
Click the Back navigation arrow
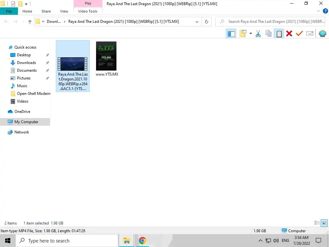tap(6, 22)
